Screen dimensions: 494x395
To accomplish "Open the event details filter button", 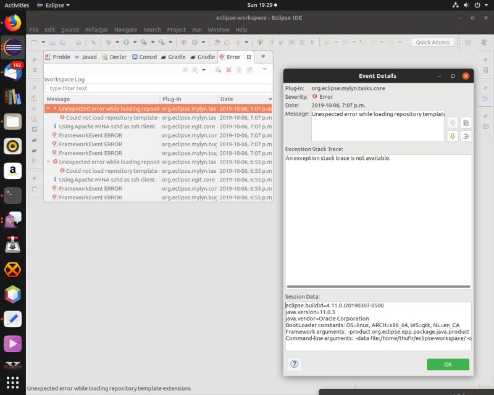I will click(x=466, y=136).
